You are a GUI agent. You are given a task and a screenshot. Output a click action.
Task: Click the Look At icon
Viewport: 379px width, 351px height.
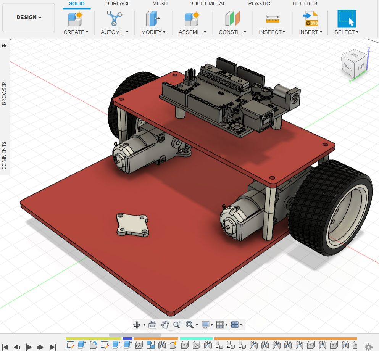coord(152,325)
